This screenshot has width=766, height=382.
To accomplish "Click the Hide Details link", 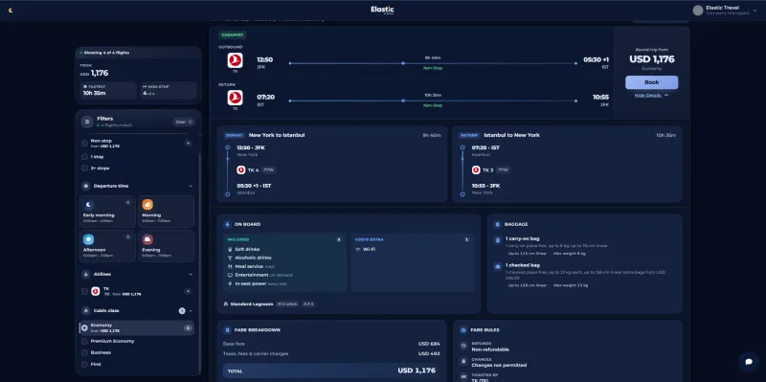I will (x=648, y=95).
